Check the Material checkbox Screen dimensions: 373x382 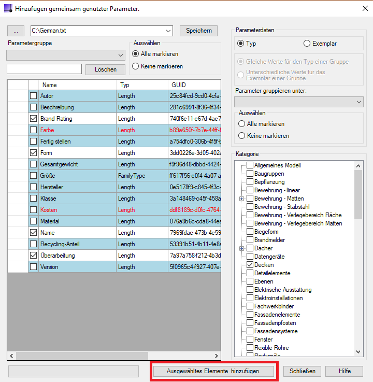tap(33, 221)
